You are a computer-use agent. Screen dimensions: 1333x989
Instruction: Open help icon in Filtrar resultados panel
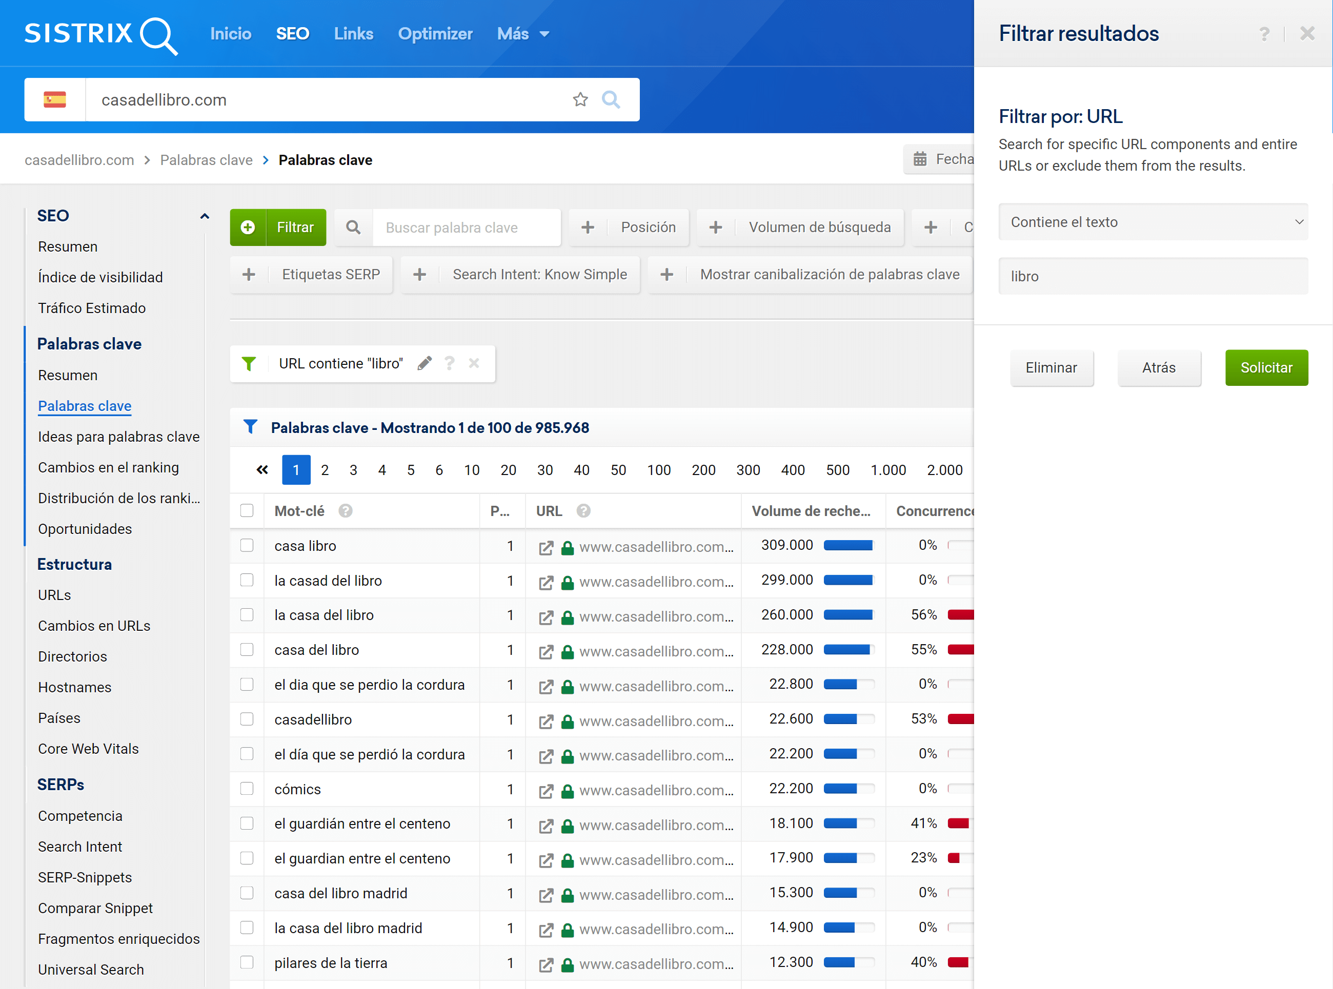tap(1264, 34)
